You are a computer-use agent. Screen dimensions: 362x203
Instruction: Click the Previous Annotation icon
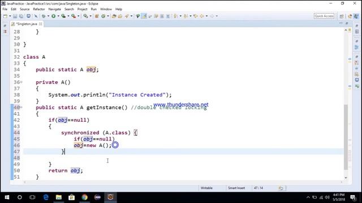point(186,16)
